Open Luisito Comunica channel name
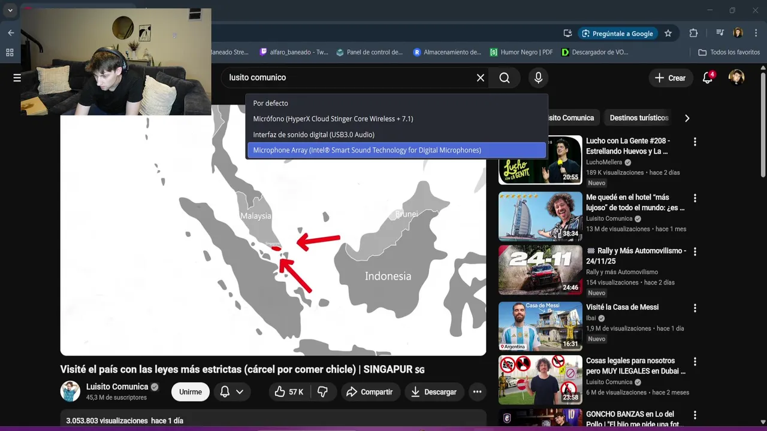 point(117,387)
